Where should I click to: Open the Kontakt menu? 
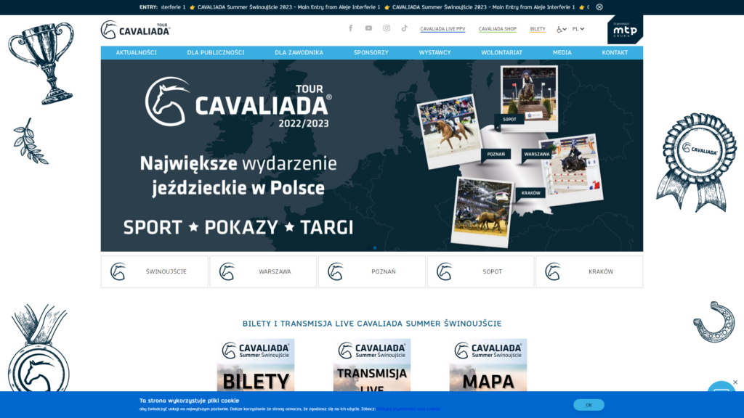pyautogui.click(x=615, y=52)
